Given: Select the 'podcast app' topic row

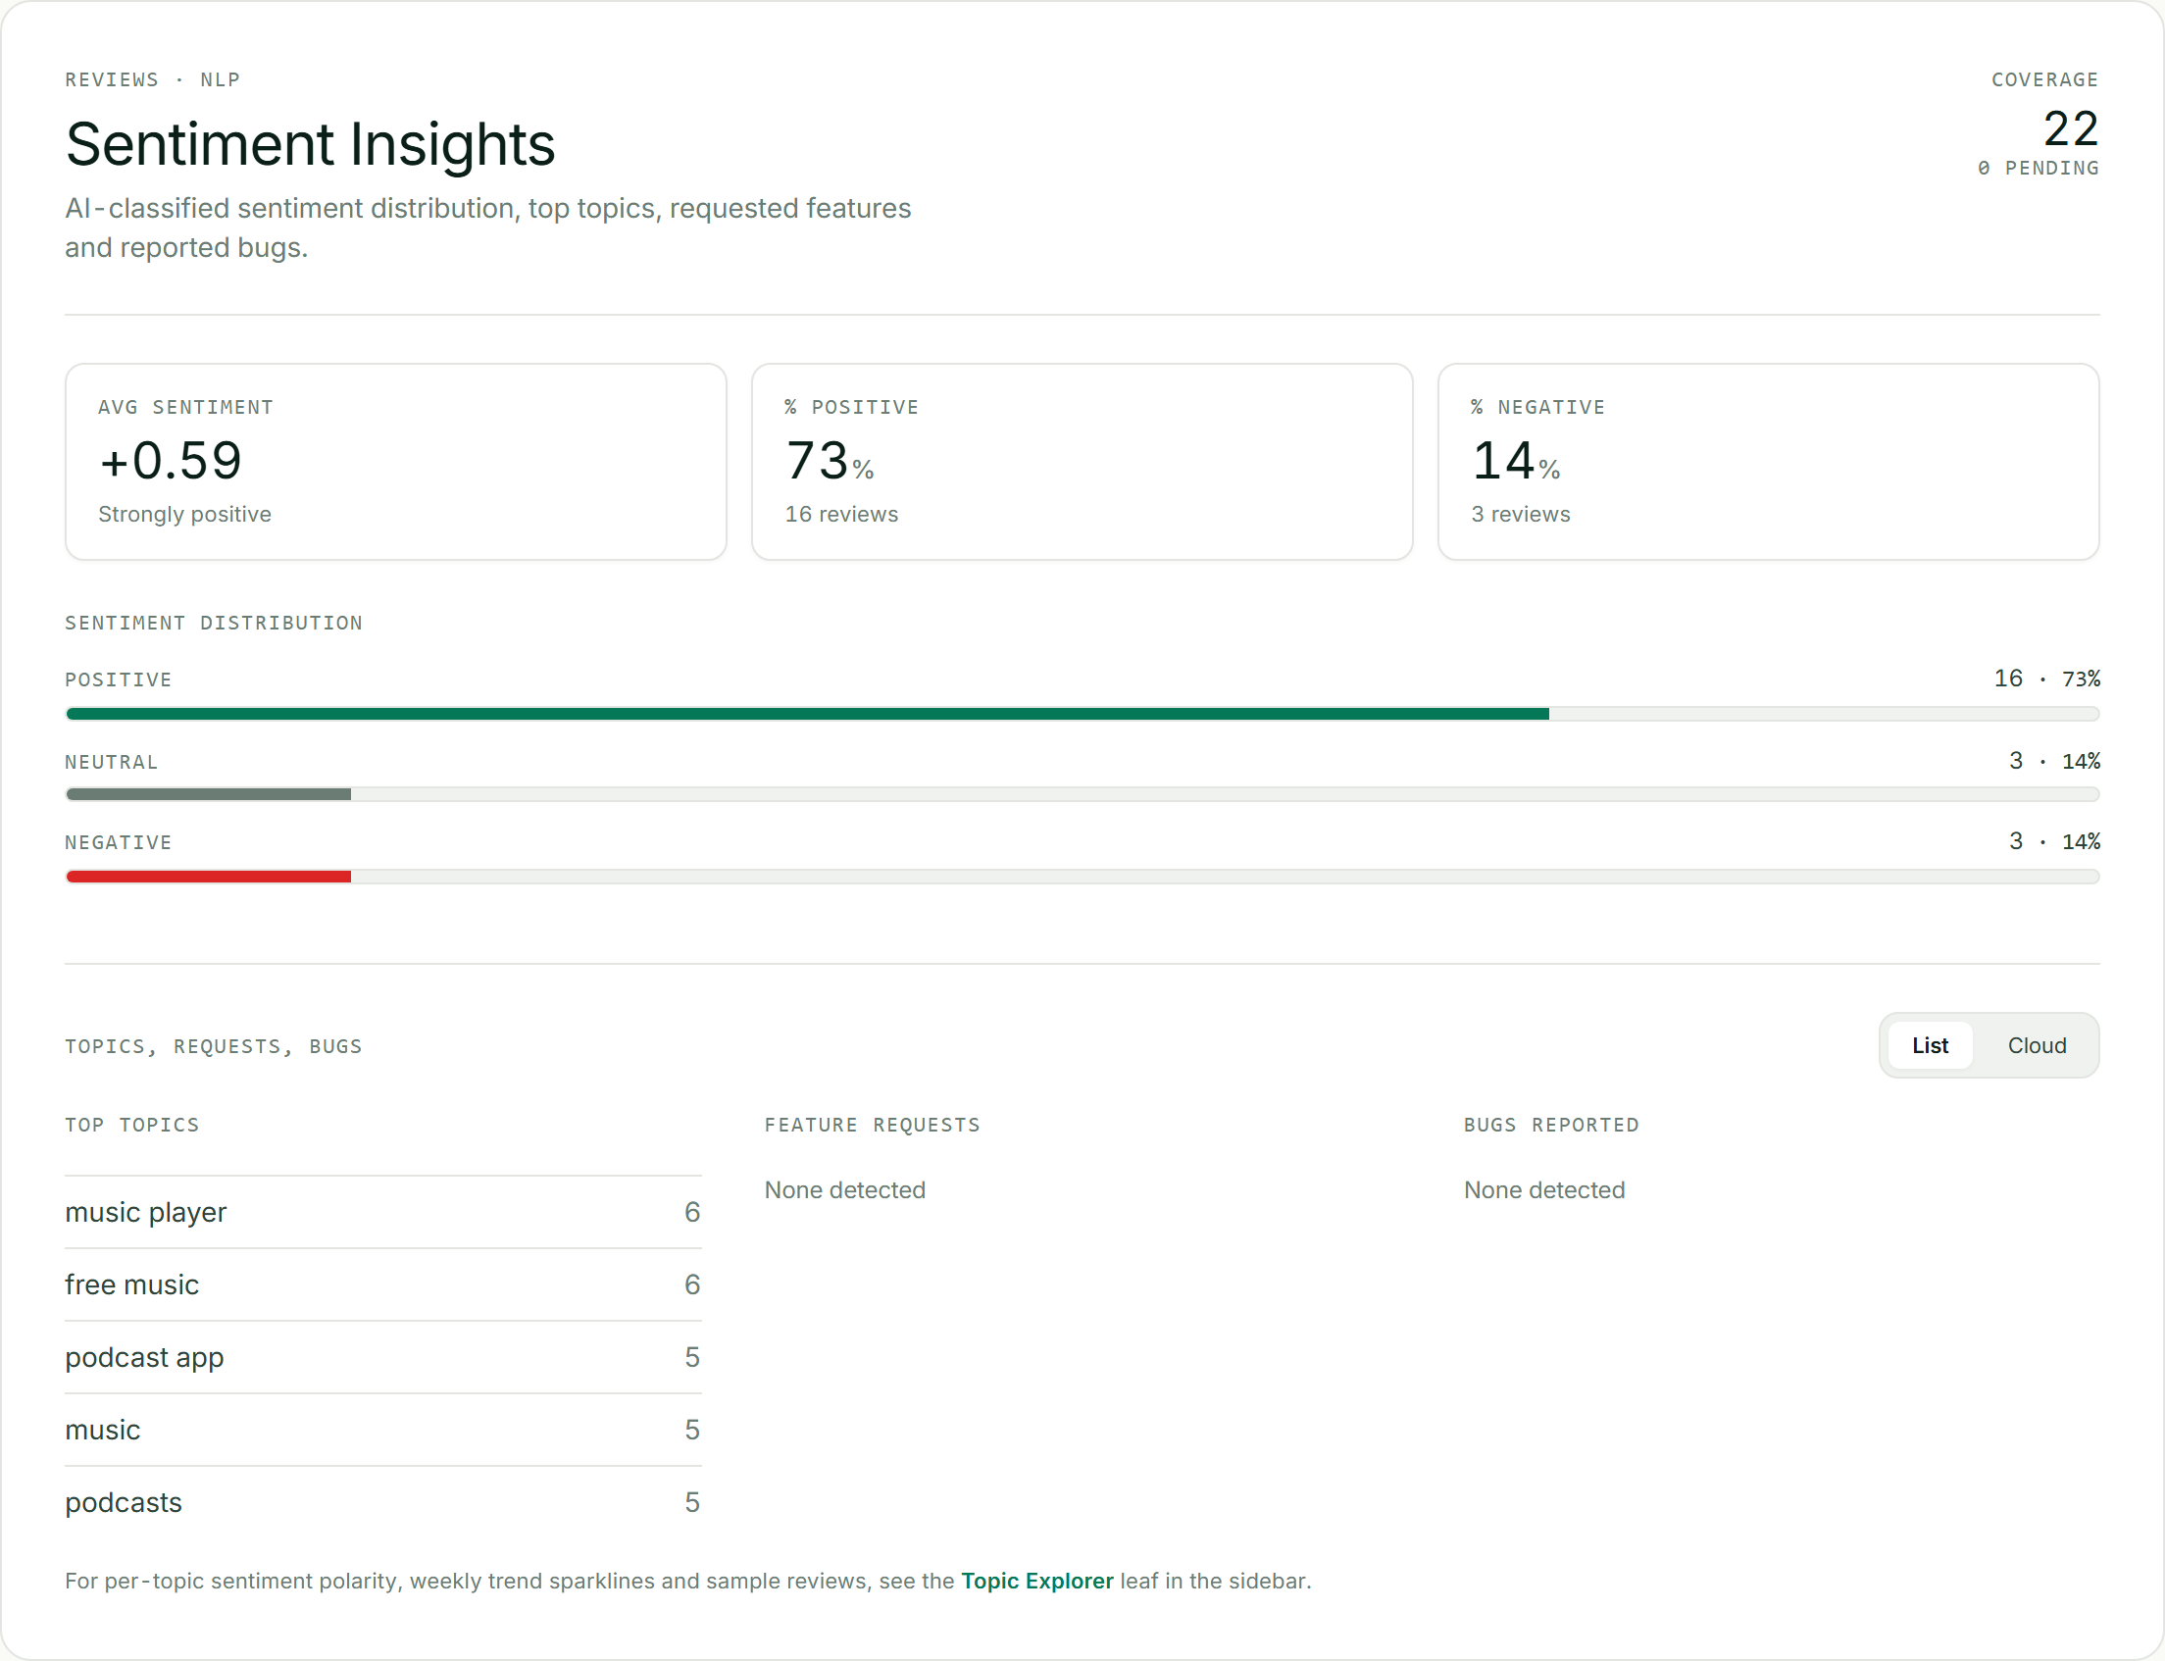Looking at the screenshot, I should click(x=382, y=1357).
